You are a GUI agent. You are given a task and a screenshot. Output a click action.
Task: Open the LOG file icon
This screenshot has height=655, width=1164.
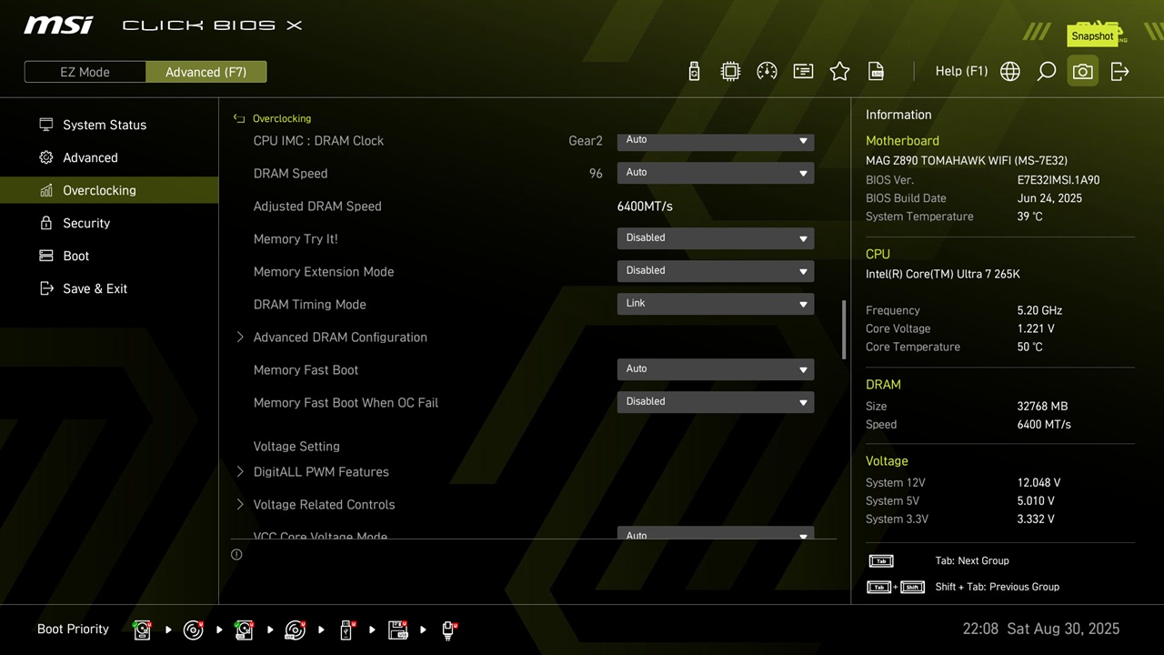pos(876,71)
